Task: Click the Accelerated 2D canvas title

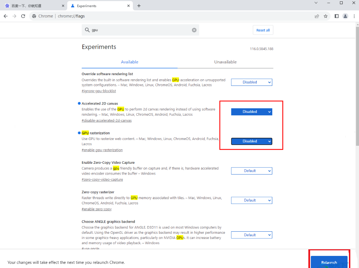Action: 100,104
